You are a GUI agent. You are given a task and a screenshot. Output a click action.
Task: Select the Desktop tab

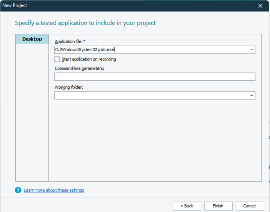pos(32,39)
